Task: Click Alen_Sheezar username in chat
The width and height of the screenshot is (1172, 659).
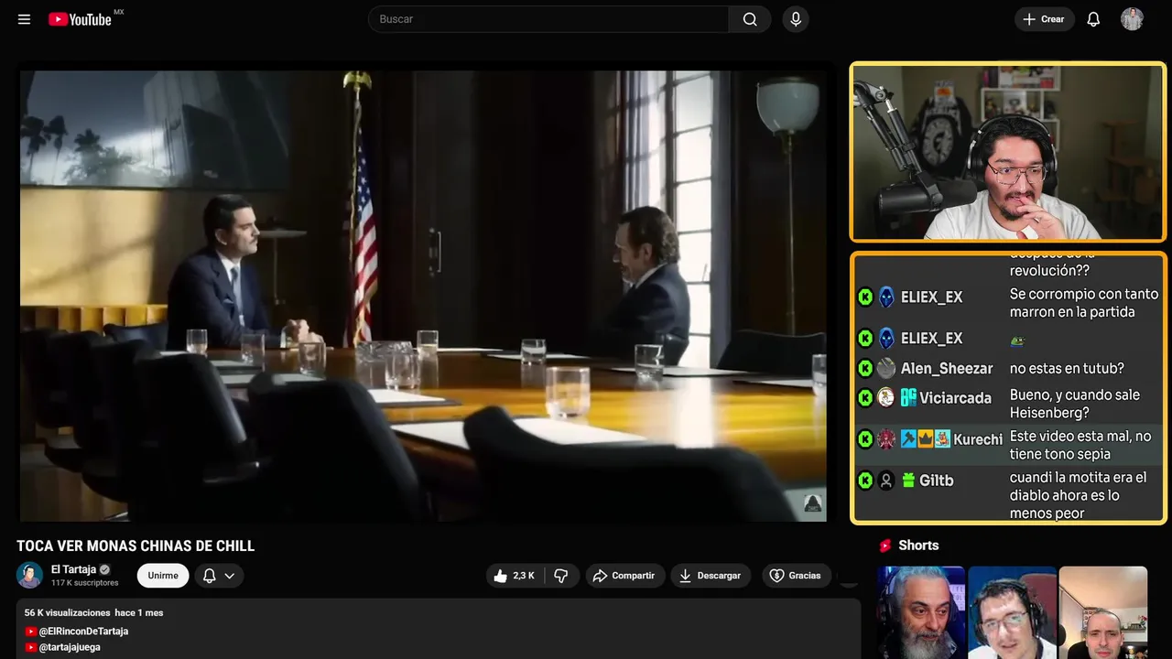Action: tap(947, 369)
